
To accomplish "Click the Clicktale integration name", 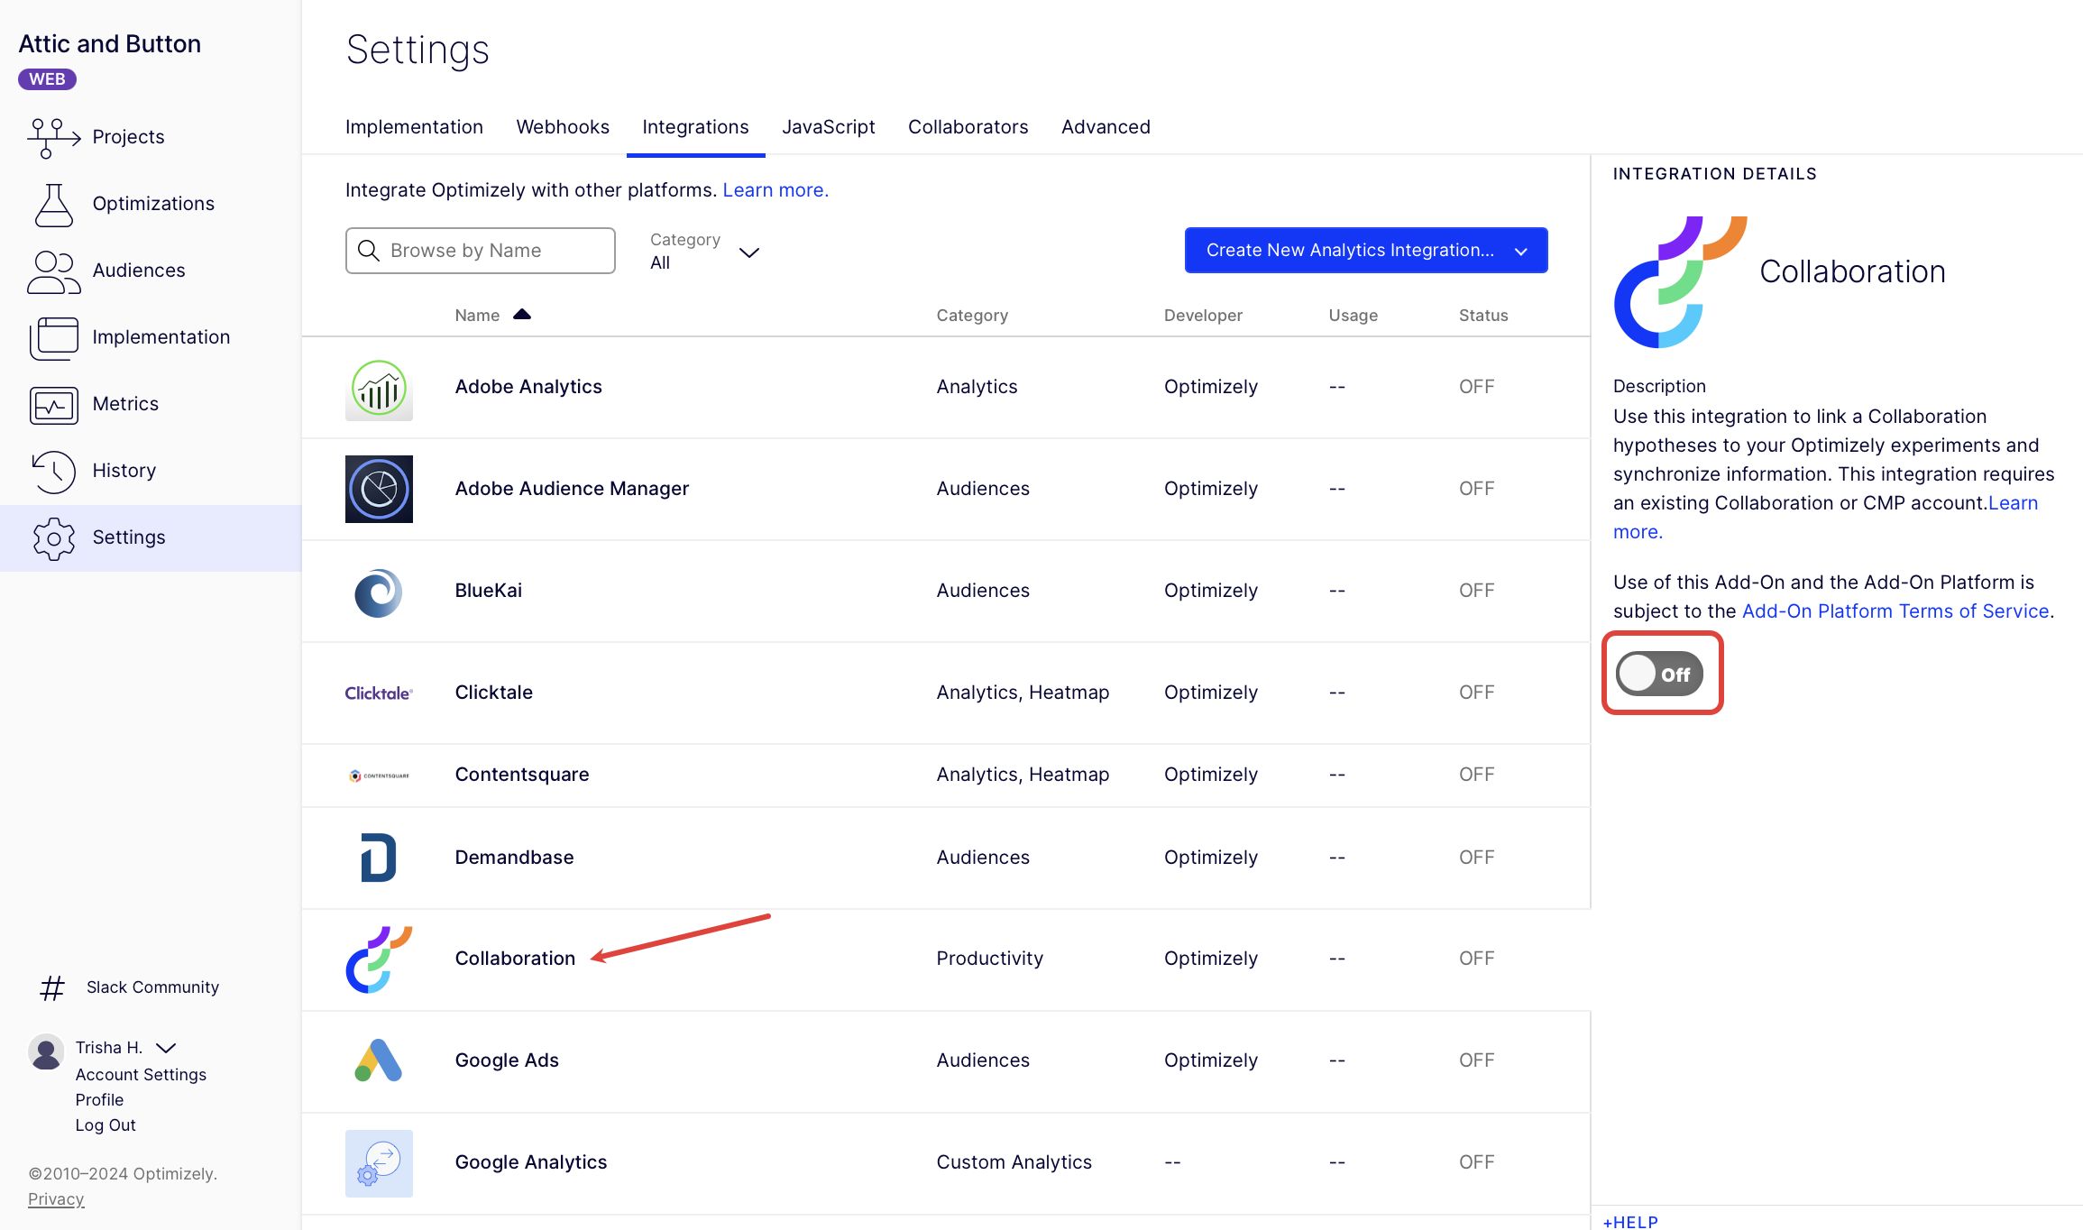I will tap(494, 693).
